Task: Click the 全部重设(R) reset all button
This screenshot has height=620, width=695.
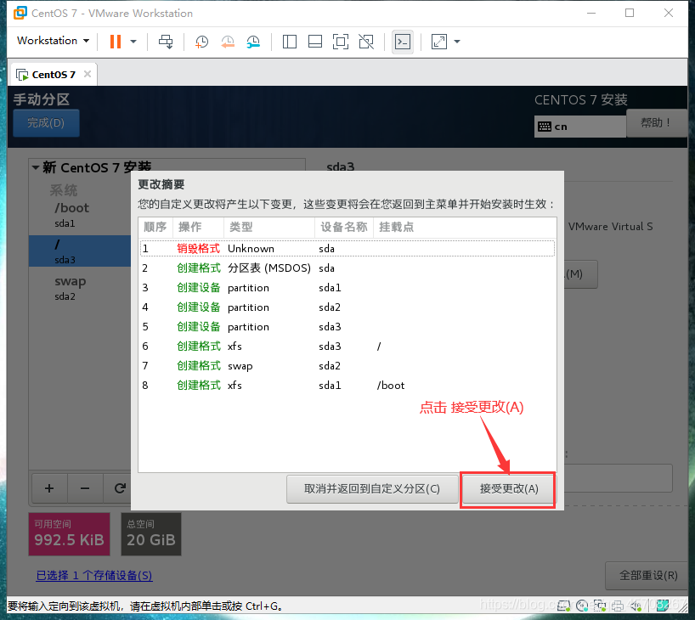Action: pyautogui.click(x=647, y=575)
